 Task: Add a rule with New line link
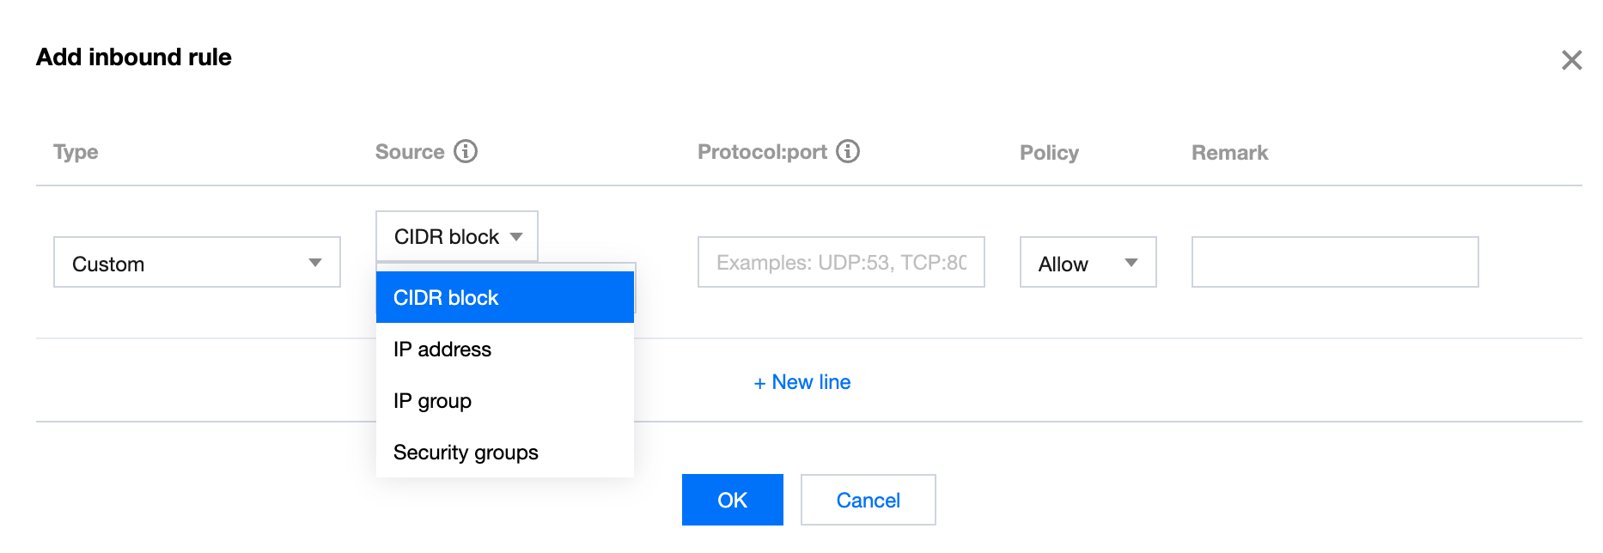[x=802, y=382]
